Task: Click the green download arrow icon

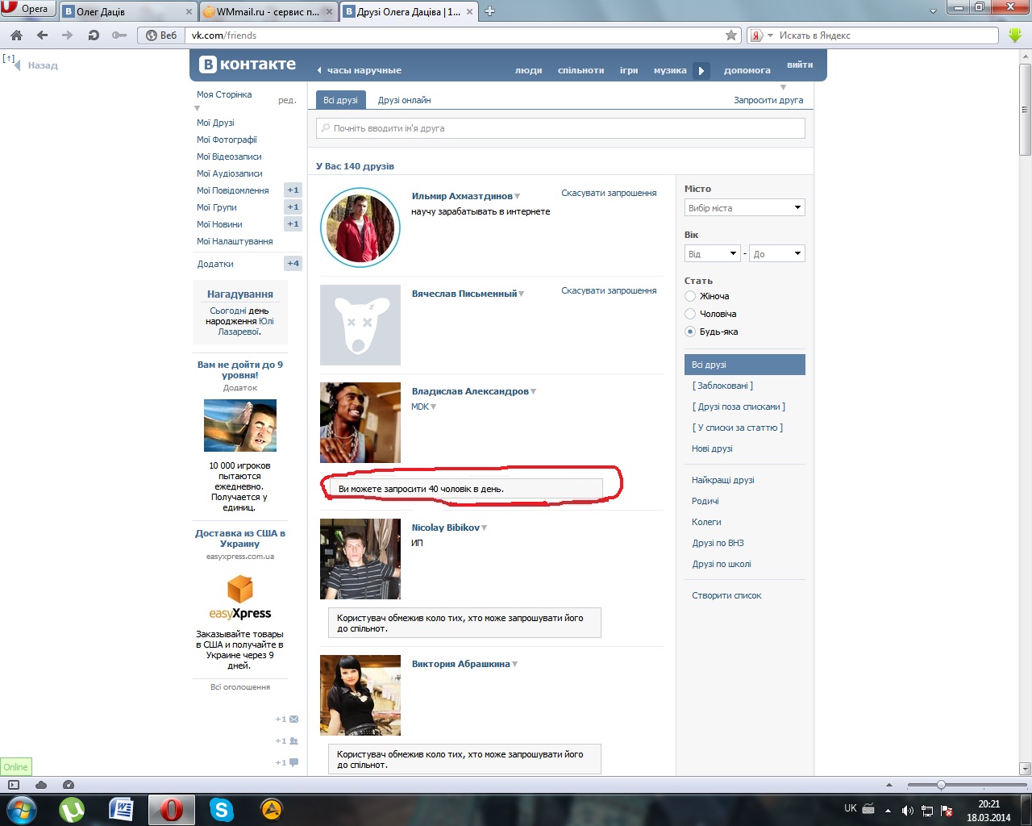Action: coord(1015,35)
